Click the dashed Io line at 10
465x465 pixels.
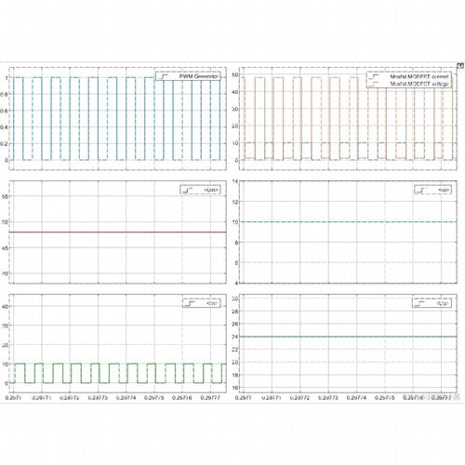tap(349, 221)
